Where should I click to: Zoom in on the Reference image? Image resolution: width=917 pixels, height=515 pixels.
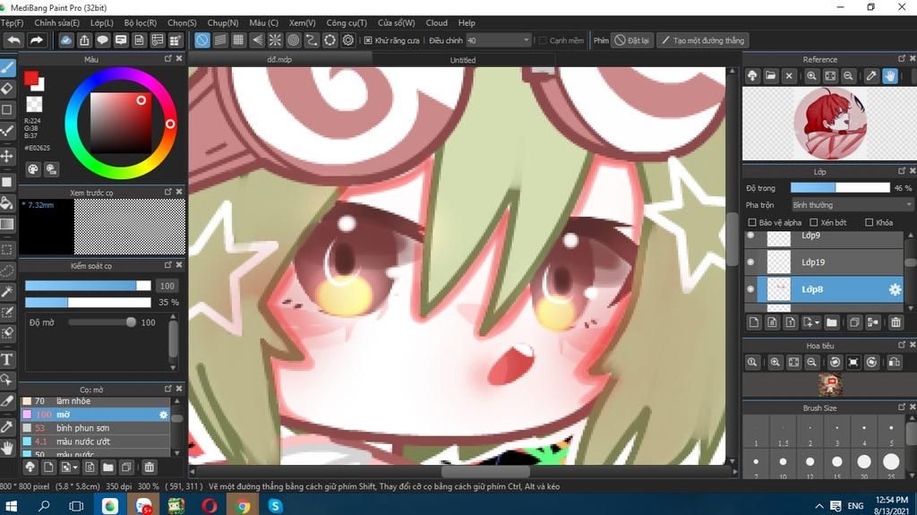click(811, 76)
